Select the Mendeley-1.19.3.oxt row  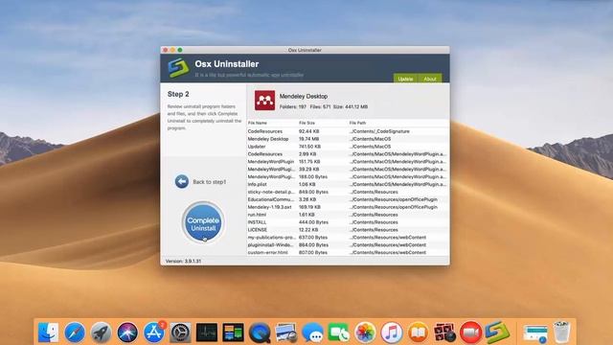coord(348,207)
